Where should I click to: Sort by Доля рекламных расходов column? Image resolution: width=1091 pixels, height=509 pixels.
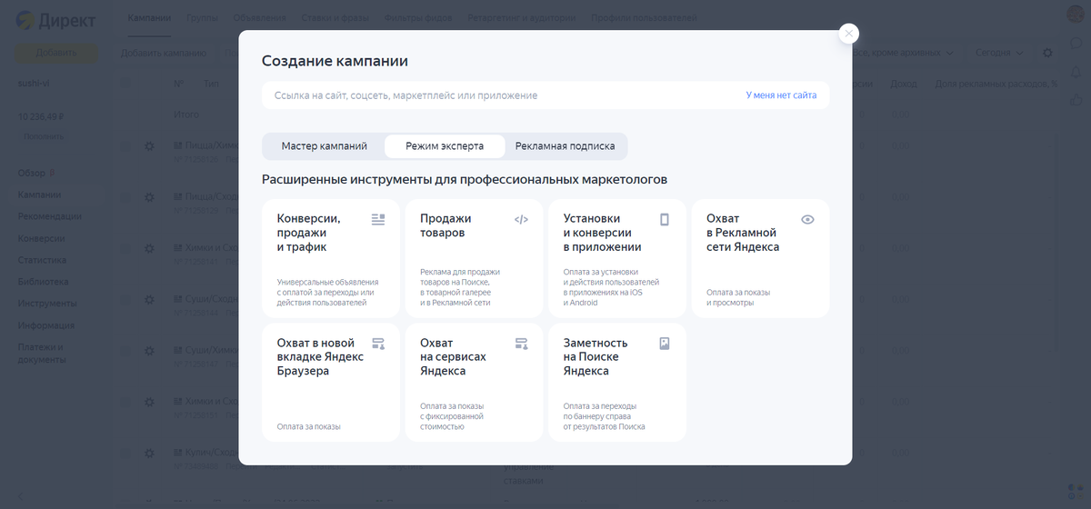tap(995, 84)
